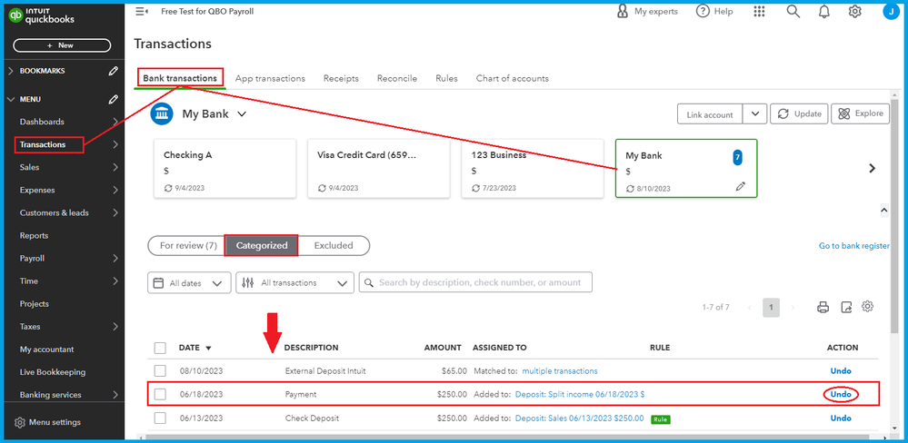Image resolution: width=908 pixels, height=443 pixels.
Task: Click the 7 badge on My Bank card
Action: [737, 157]
